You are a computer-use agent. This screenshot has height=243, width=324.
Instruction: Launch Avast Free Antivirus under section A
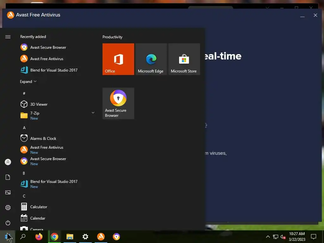[58, 150]
